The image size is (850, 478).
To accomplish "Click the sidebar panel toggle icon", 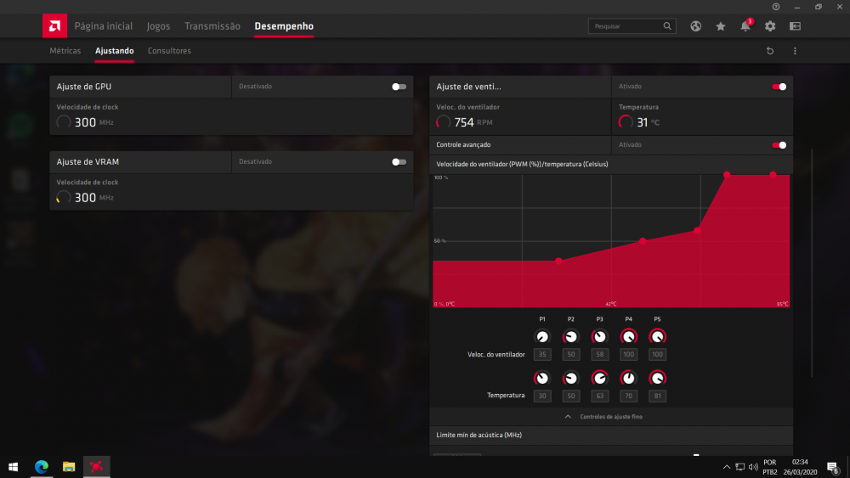I will point(795,26).
